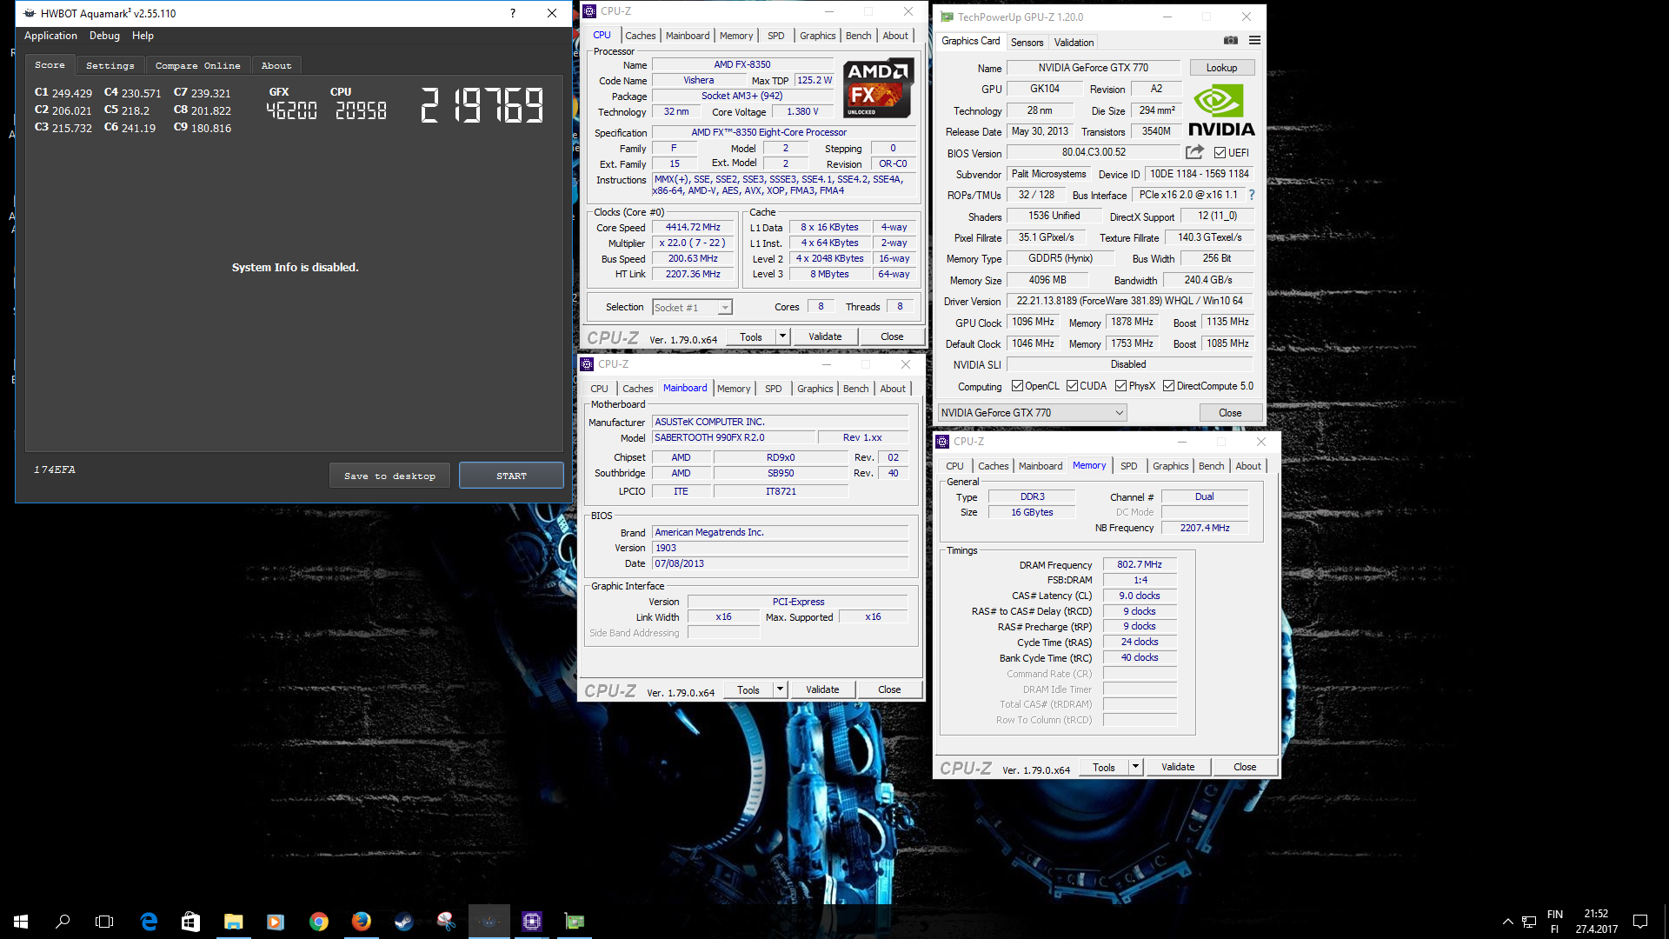Image resolution: width=1669 pixels, height=939 pixels.
Task: Expand Tools dropdown arrow in Memory window
Action: (x=1135, y=767)
